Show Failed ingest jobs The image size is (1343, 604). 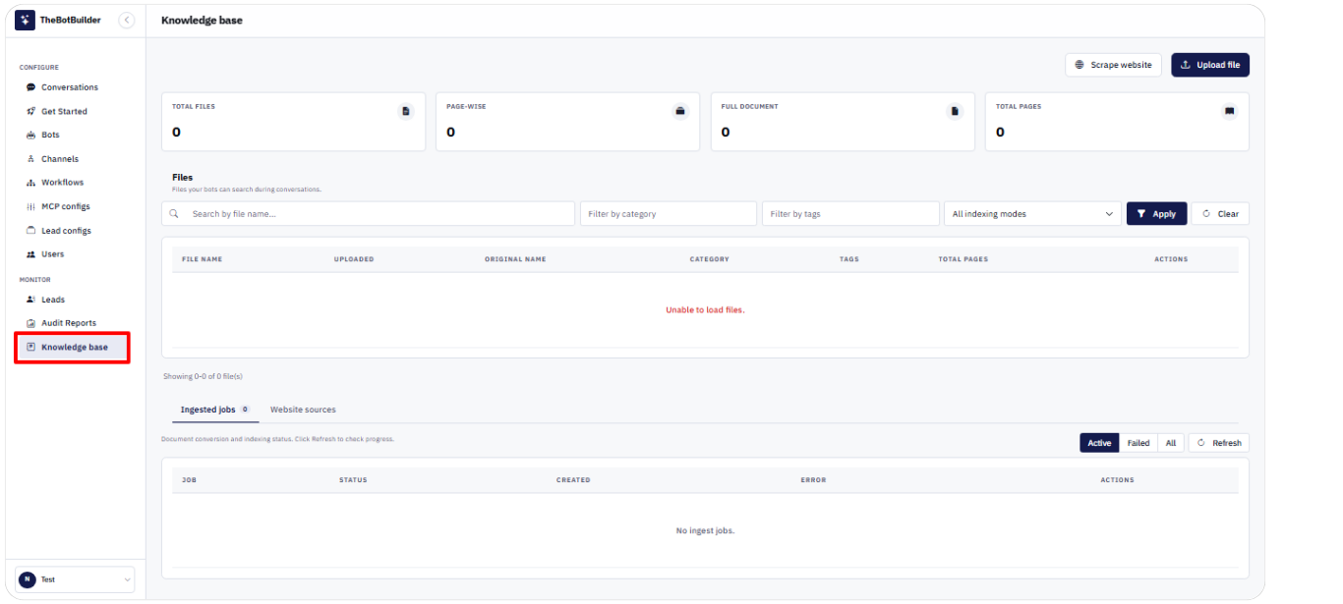click(1139, 443)
